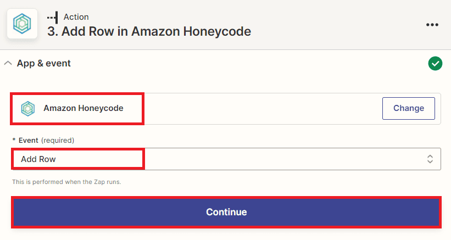Click the asterisk before the Event label

click(x=14, y=140)
